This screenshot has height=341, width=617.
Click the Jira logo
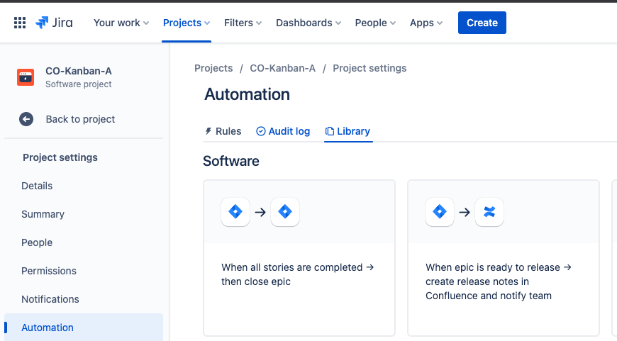coord(54,23)
